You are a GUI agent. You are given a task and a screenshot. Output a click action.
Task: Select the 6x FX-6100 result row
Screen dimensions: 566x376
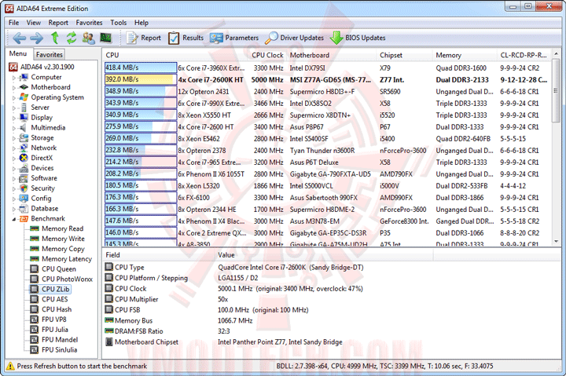[x=327, y=198]
